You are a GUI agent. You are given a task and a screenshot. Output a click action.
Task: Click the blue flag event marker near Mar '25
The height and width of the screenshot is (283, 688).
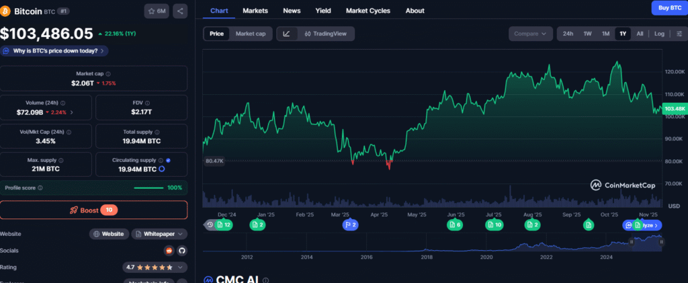coord(351,225)
